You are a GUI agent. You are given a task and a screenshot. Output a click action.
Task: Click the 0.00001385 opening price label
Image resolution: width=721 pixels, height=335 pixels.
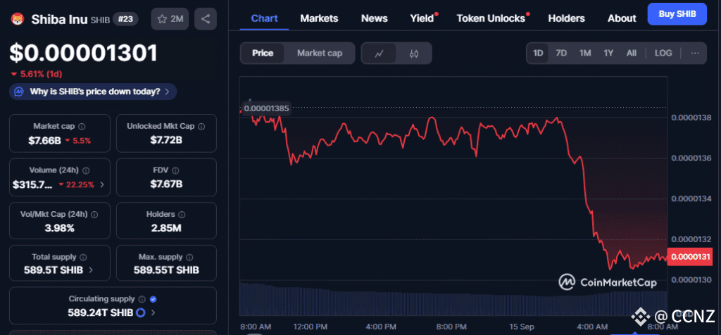(x=265, y=109)
